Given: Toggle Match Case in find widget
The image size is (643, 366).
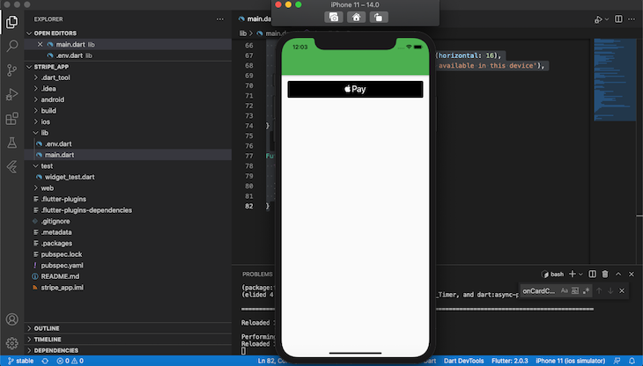Looking at the screenshot, I should click(x=565, y=290).
